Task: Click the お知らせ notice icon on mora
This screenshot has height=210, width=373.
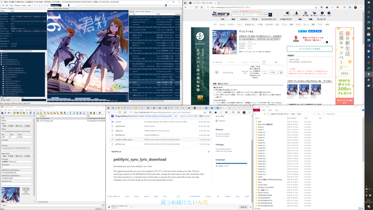Action: [x=322, y=14]
